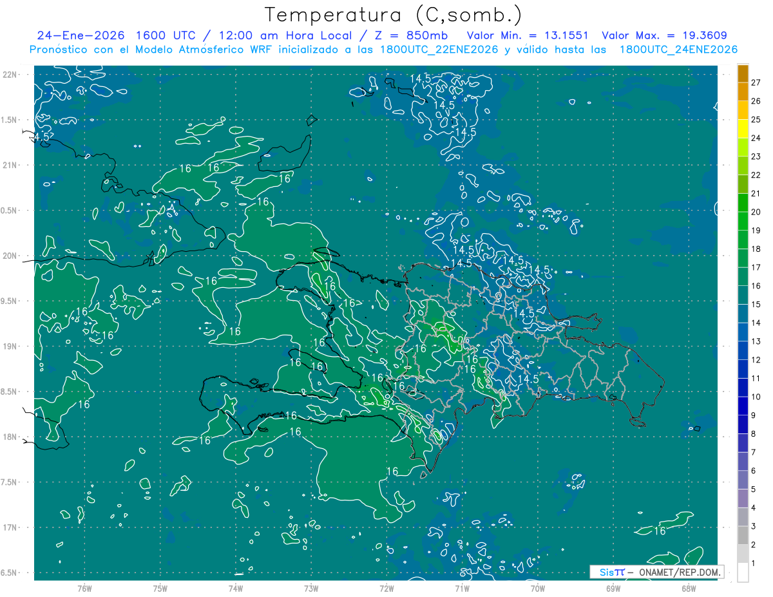Click the color scale label "18"
The height and width of the screenshot is (597, 773).
click(756, 249)
